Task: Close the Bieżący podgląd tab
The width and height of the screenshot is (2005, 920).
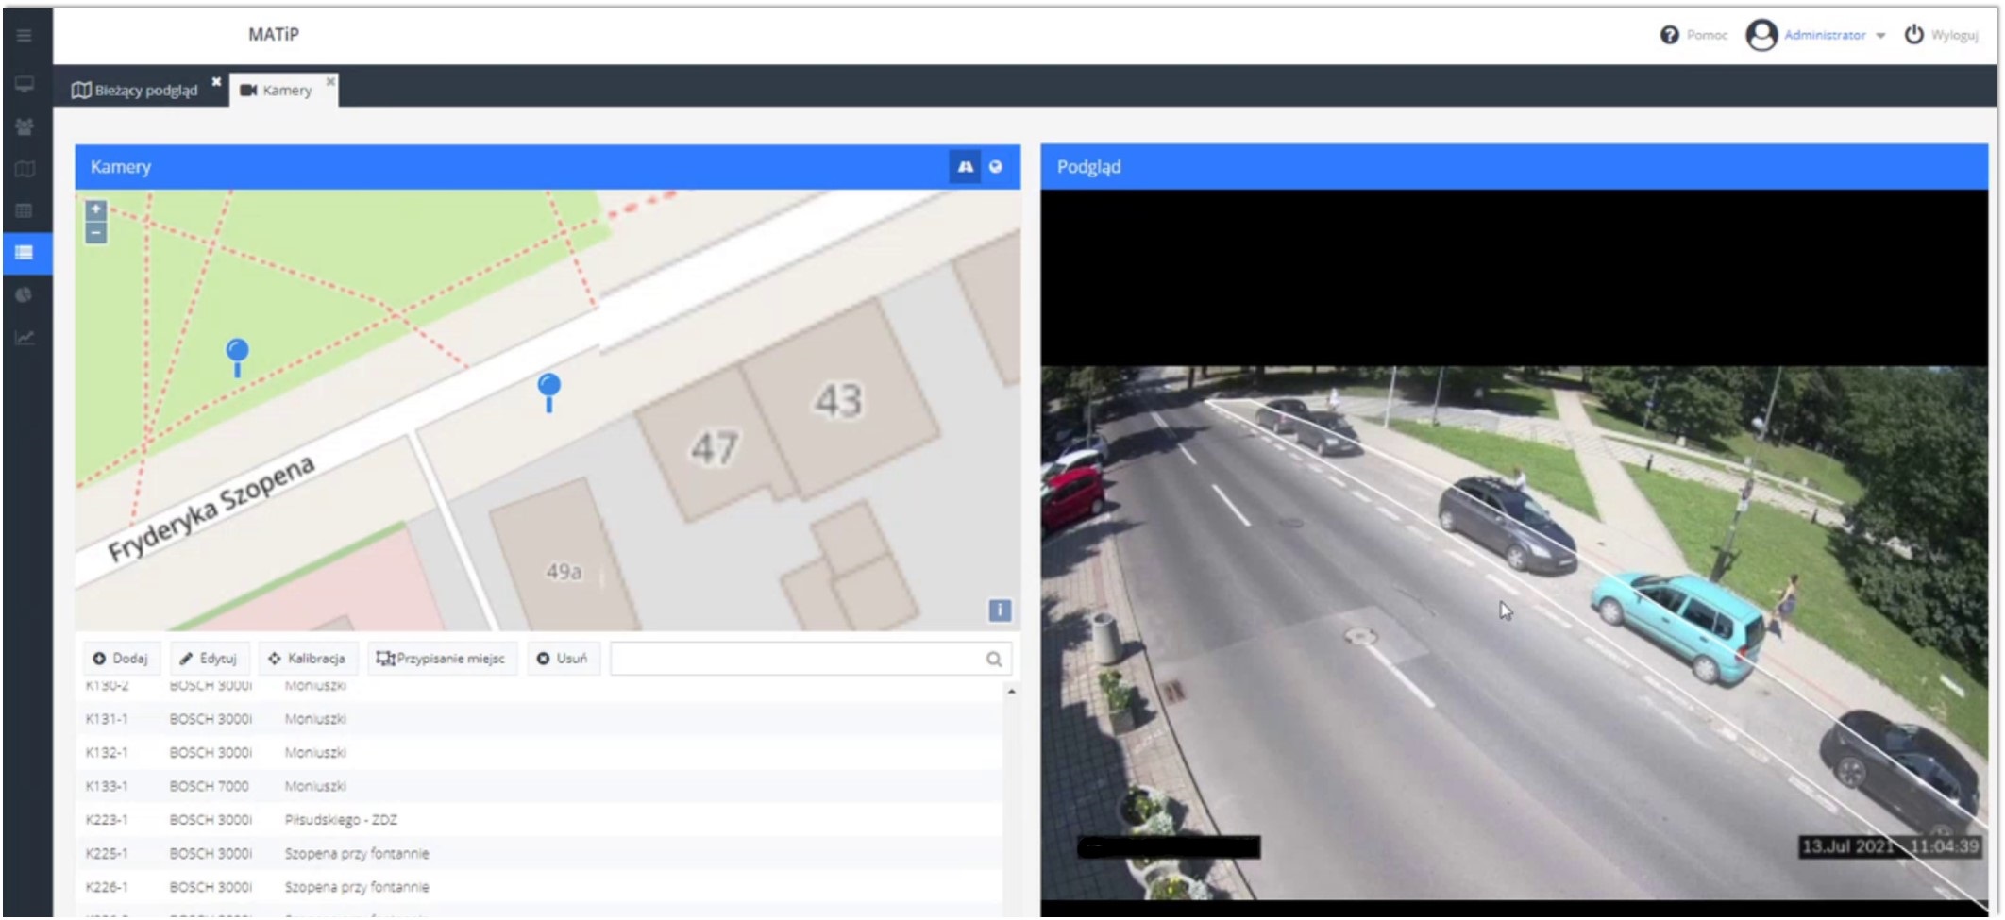Action: pos(216,81)
